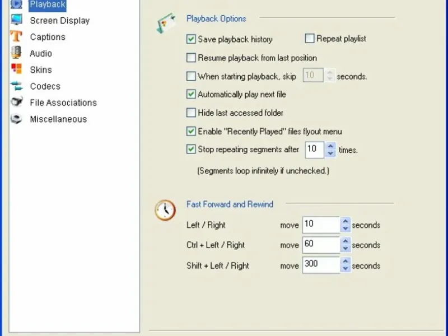Open the File Associations page
448x336 pixels.
(63, 102)
